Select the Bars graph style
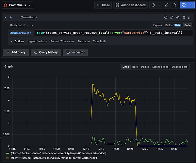This screenshot has width=196, height=163. 135,67
